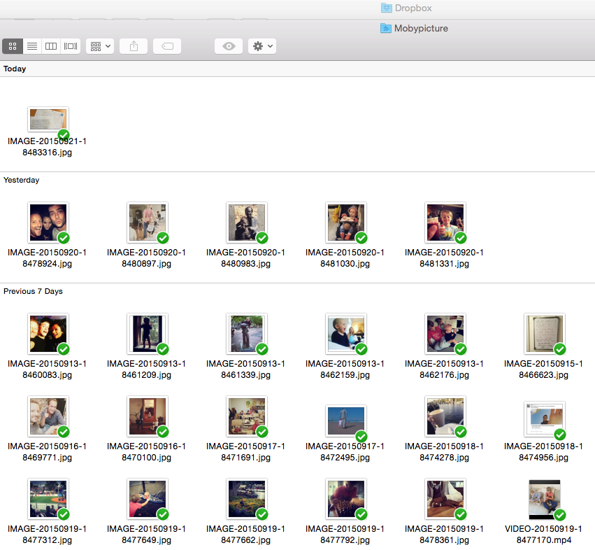Click file name label IMAGE-20150915-18466623.jpg
Screen dimensions: 595x550
point(543,369)
